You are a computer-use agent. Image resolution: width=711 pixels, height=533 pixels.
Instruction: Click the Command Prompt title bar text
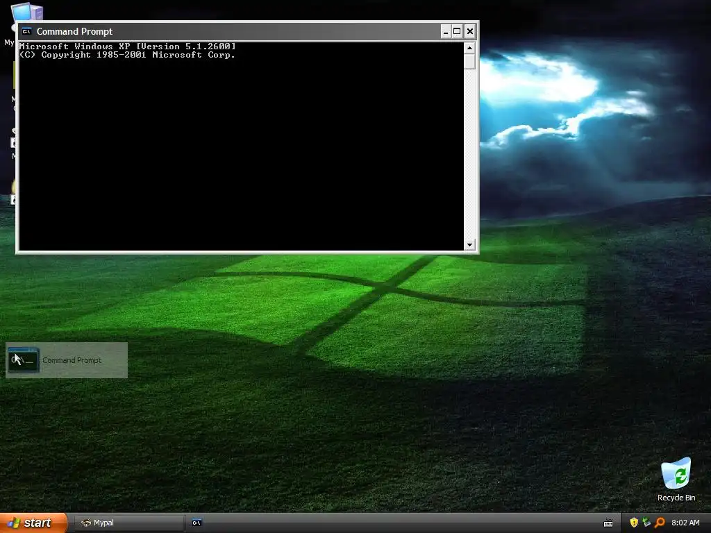[x=74, y=31]
